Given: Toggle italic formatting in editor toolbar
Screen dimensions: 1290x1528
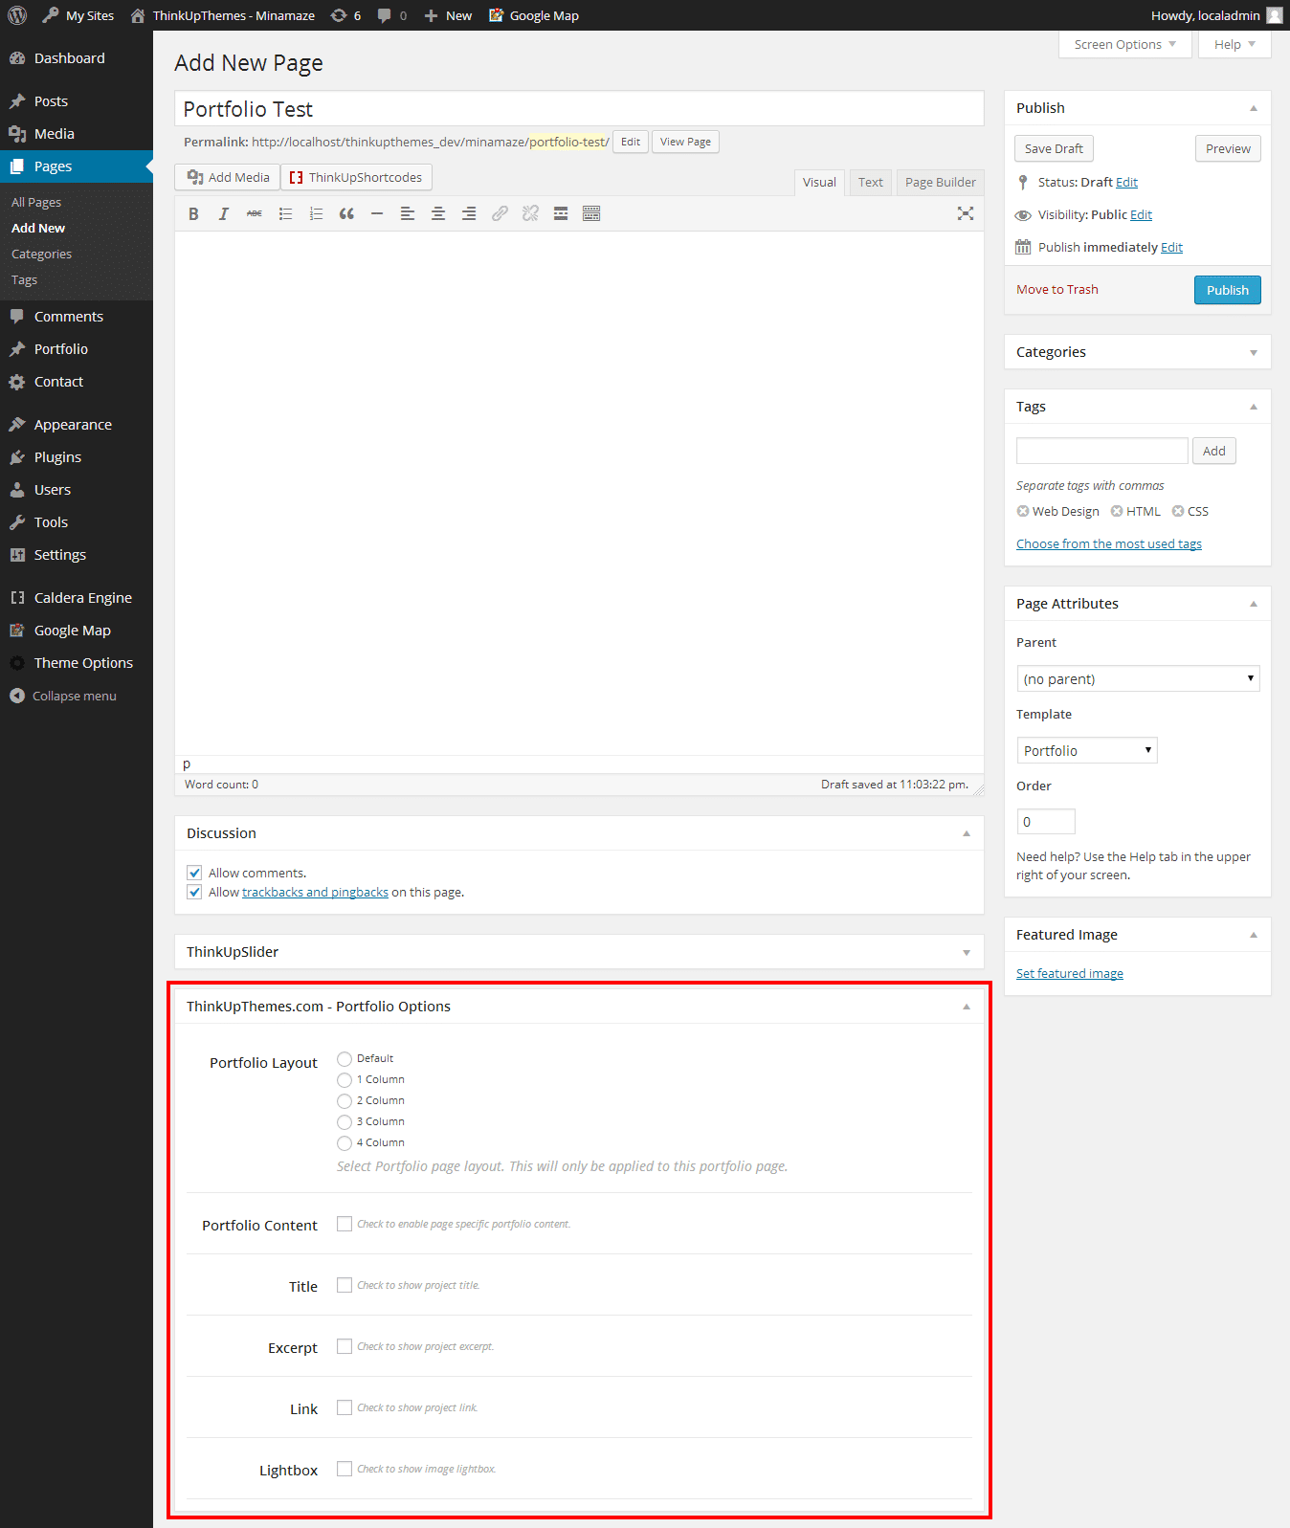Looking at the screenshot, I should [x=224, y=214].
